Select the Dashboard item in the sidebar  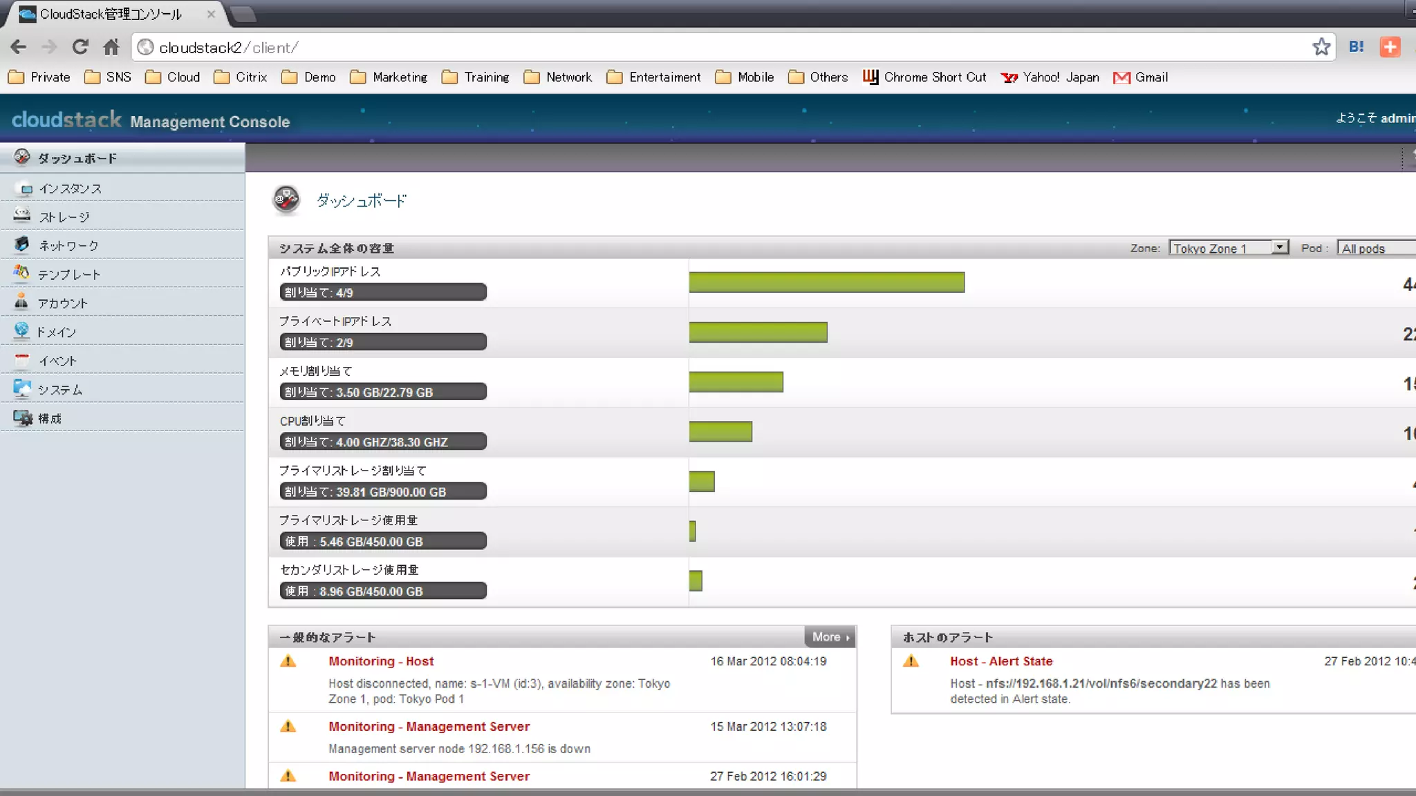pos(77,158)
